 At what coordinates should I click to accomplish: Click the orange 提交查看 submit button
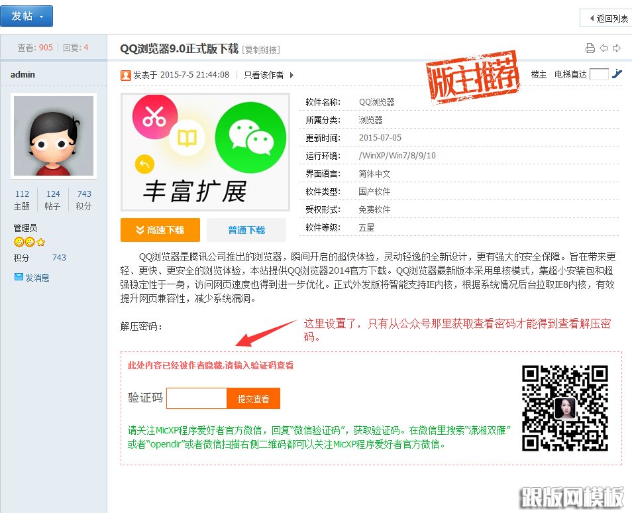pos(253,398)
